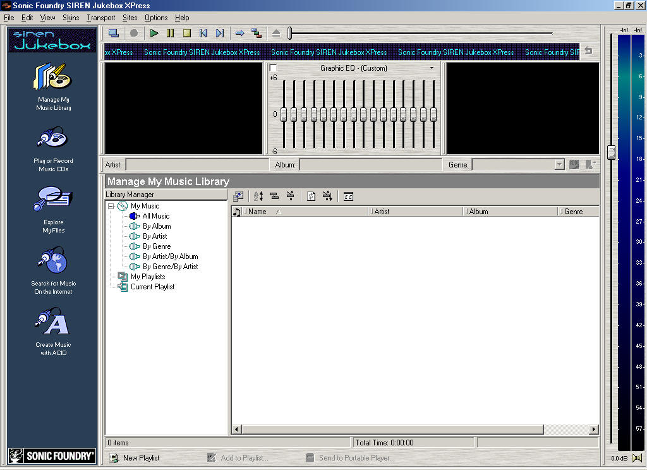
Task: Click the return arrow icon beside scrolling banner
Action: tap(589, 51)
